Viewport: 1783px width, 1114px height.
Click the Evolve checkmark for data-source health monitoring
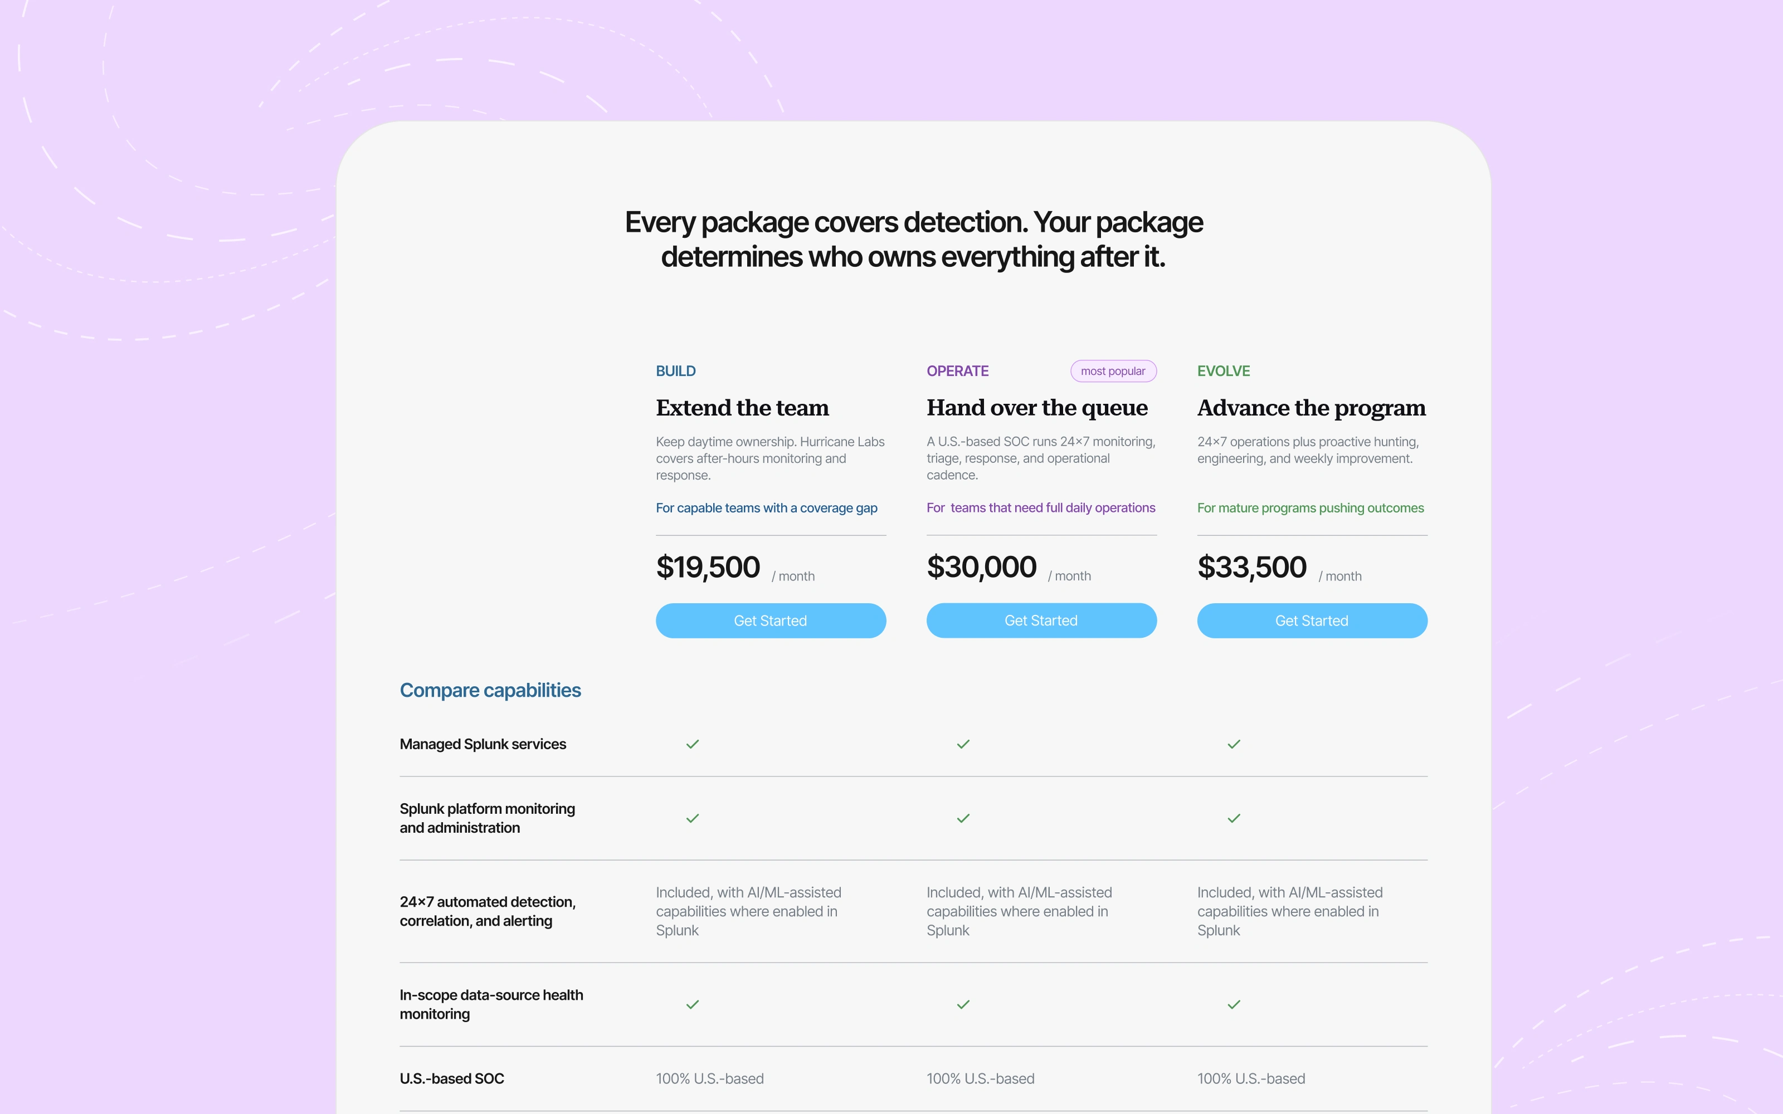1234,1005
